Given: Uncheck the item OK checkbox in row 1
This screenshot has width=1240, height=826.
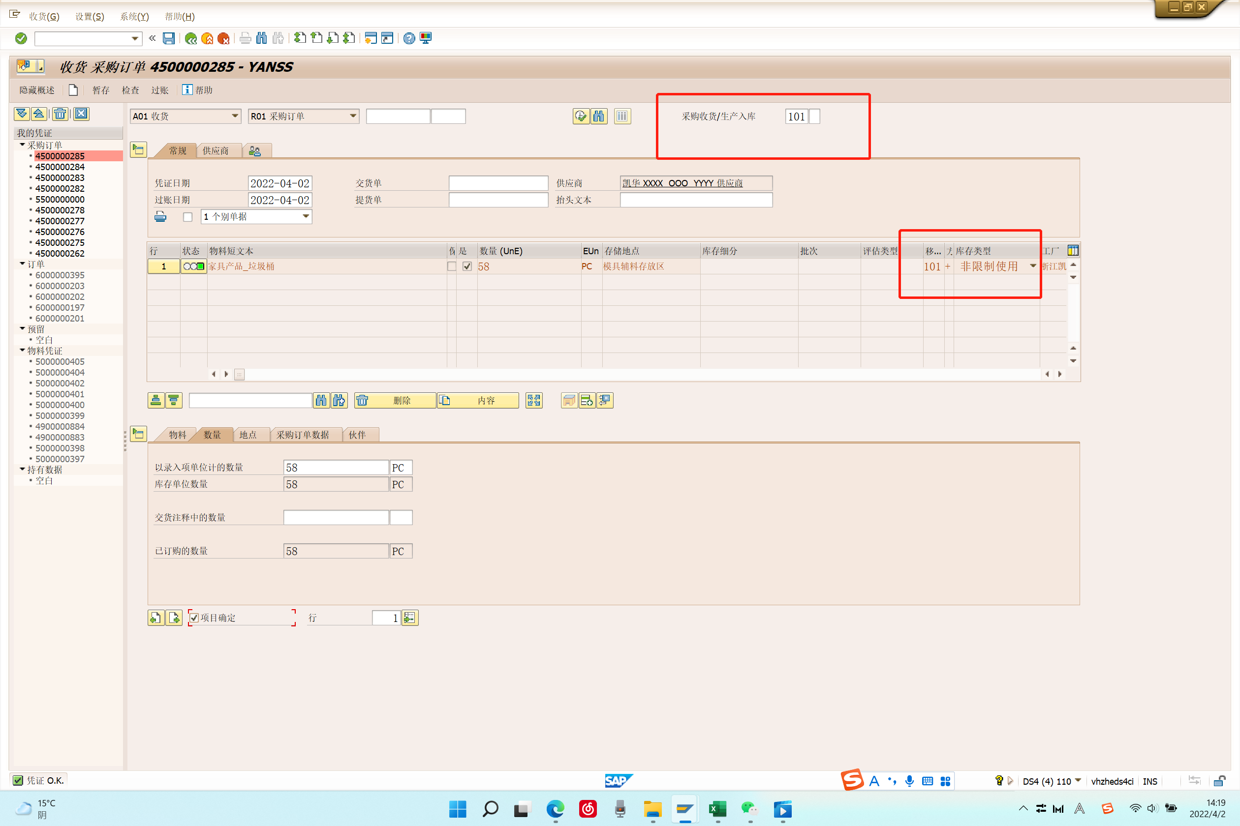Looking at the screenshot, I should 466,266.
